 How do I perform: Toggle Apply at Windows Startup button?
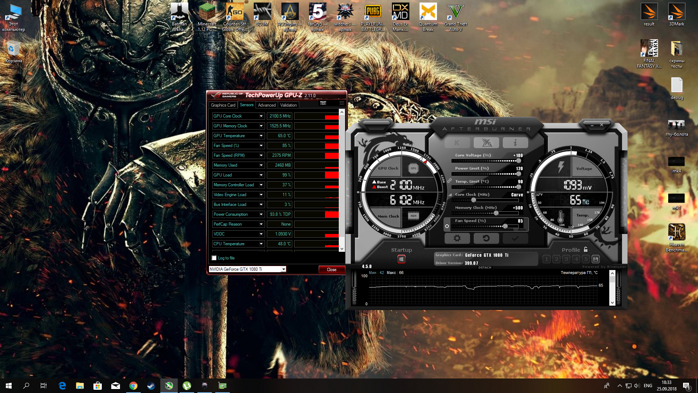[x=401, y=259]
